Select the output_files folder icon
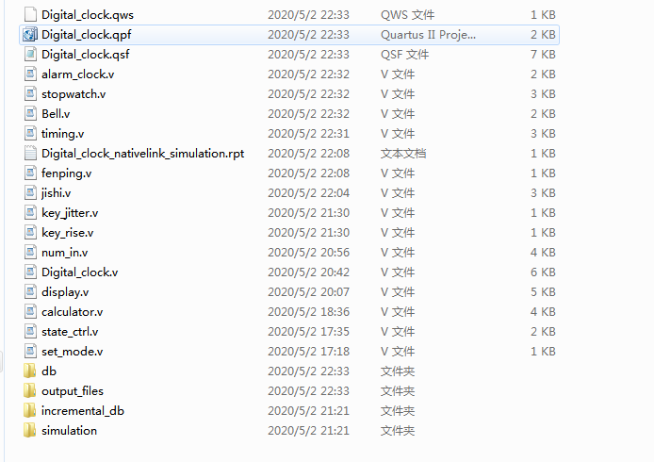654x462 pixels. click(x=30, y=390)
